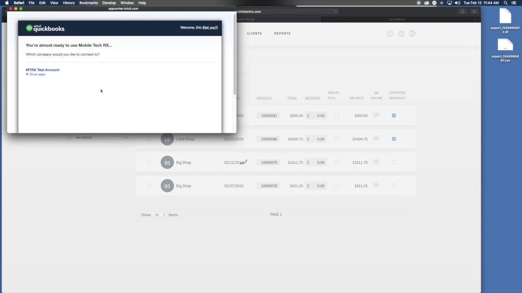Viewport: 522px width, 293px height.
Task: Open the settings gear icon
Action: (x=401, y=34)
